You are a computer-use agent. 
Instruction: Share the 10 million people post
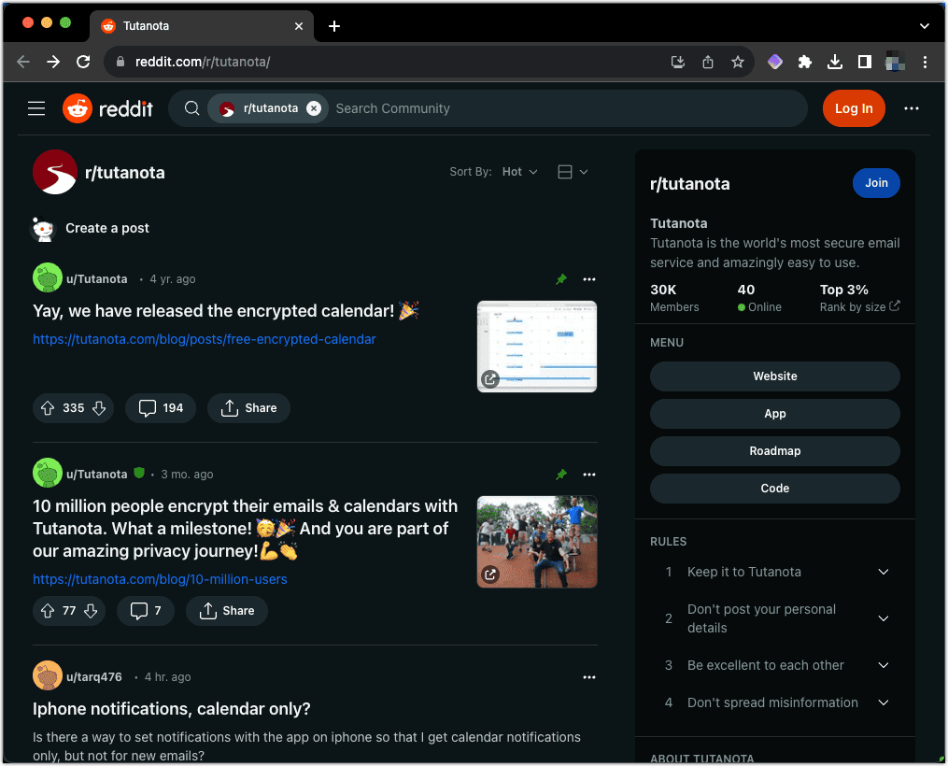point(227,611)
